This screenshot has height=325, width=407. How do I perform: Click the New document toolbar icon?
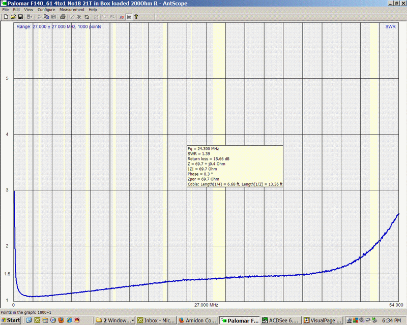tap(6, 17)
